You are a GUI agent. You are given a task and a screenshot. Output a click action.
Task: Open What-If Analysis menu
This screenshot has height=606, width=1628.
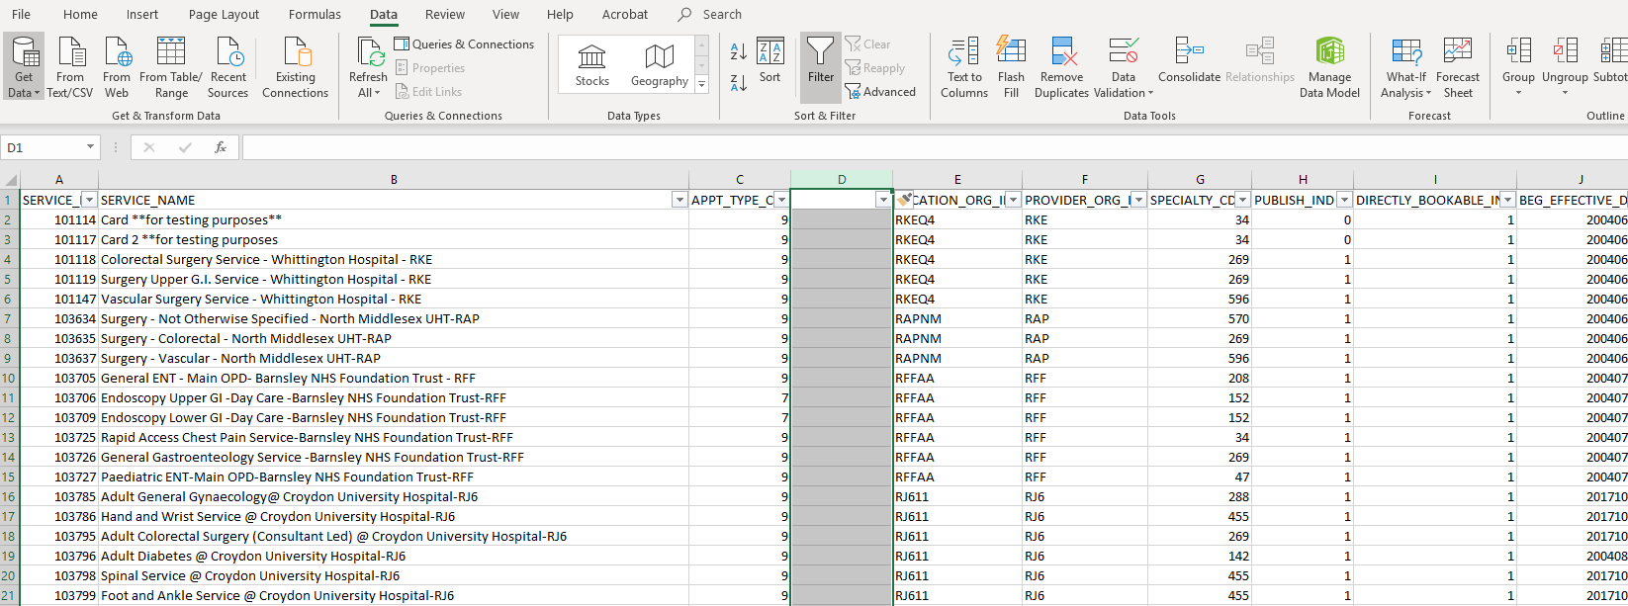pos(1405,67)
